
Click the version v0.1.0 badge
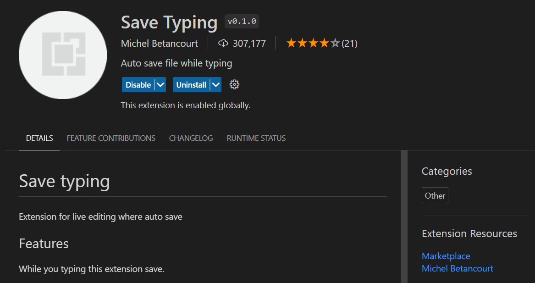242,22
